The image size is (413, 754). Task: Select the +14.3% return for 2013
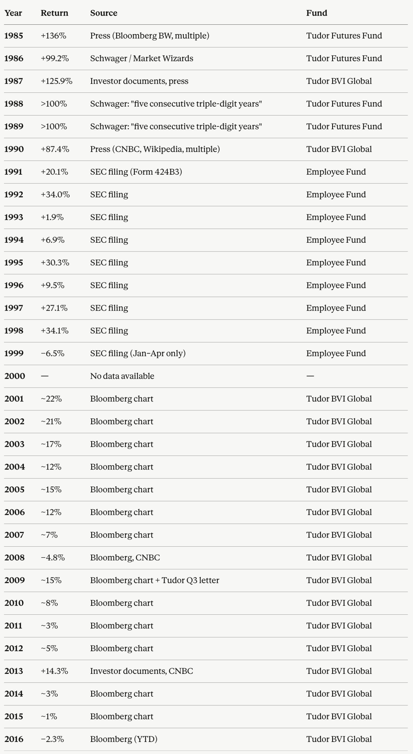click(54, 671)
